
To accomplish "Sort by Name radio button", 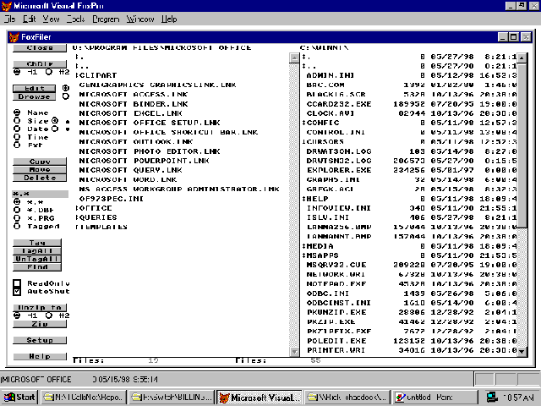I will (x=17, y=112).
